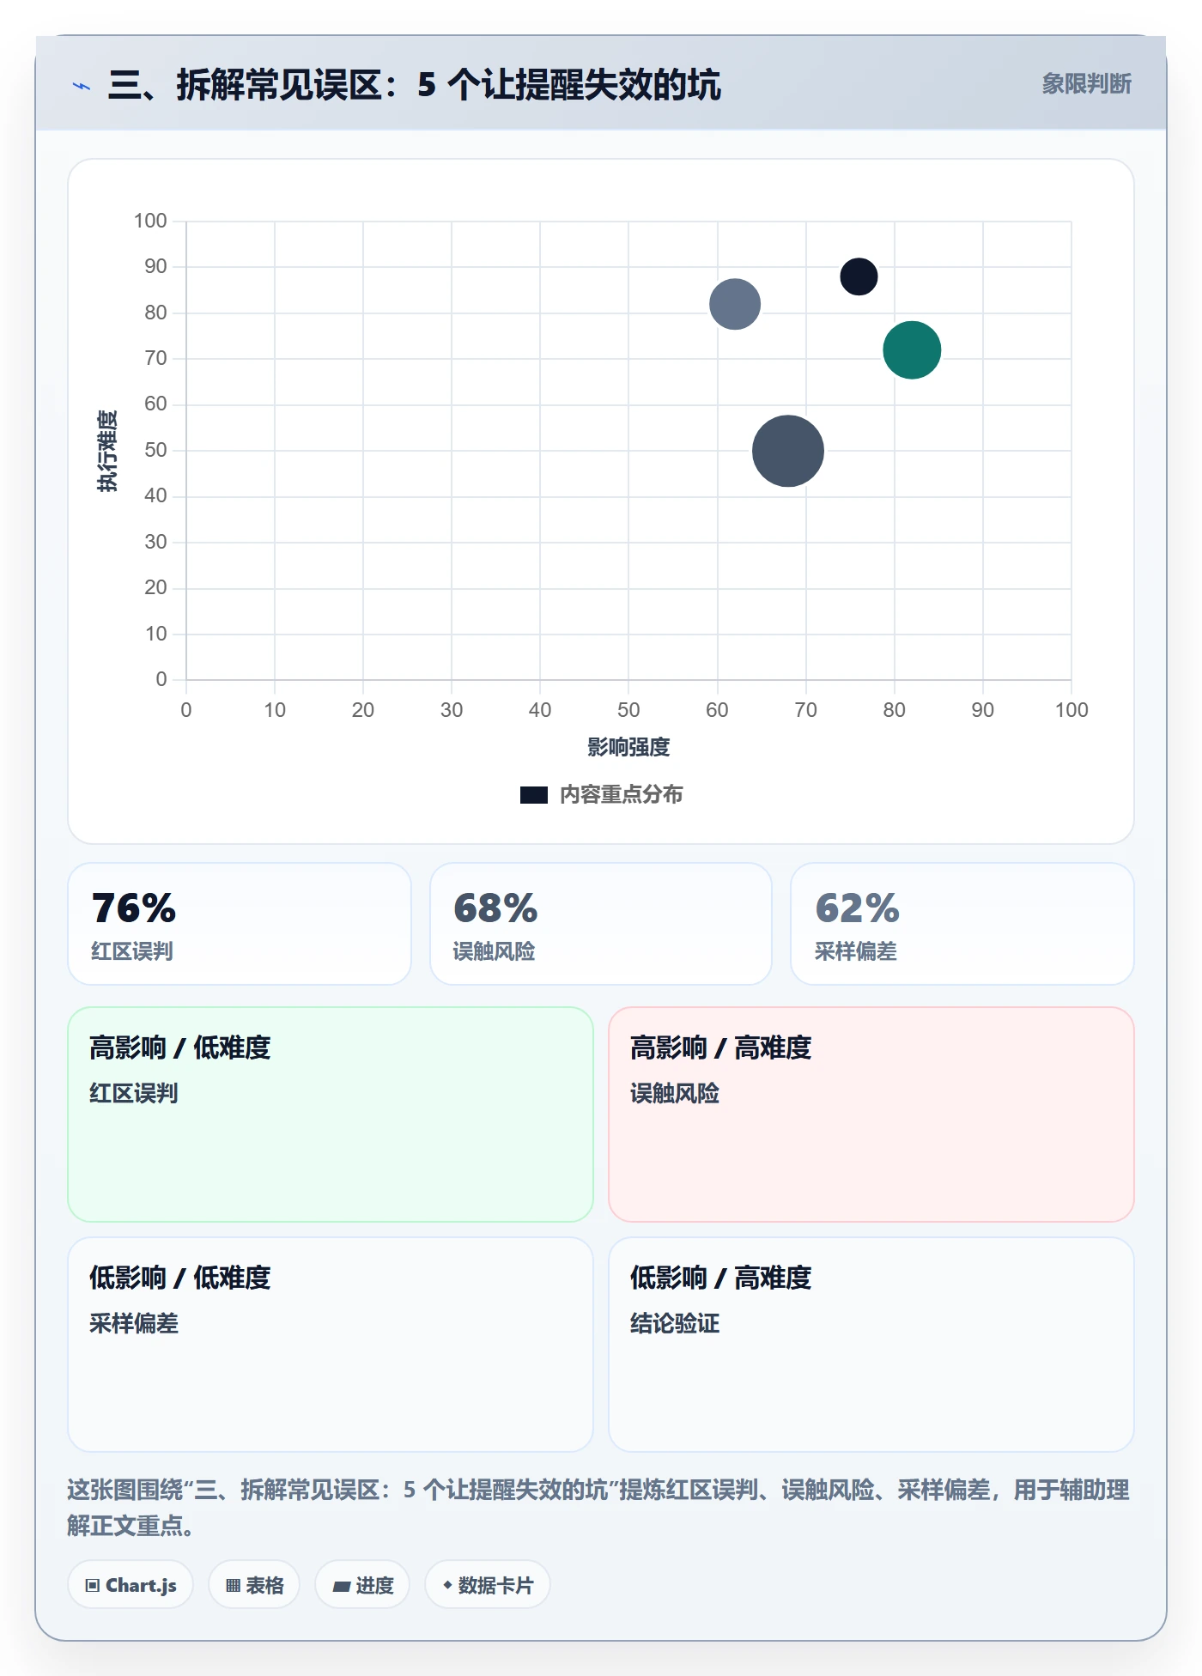The height and width of the screenshot is (1676, 1202).
Task: Select the teal green bubble in chart
Action: (x=912, y=350)
